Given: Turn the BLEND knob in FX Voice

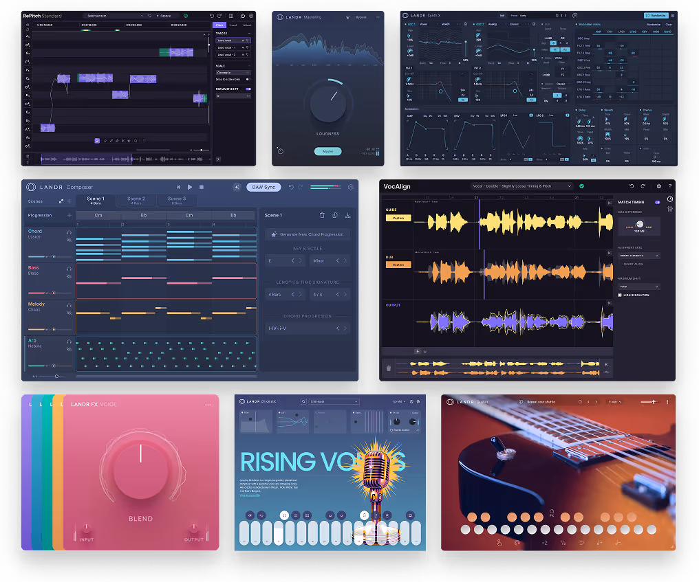Looking at the screenshot, I should (x=140, y=470).
